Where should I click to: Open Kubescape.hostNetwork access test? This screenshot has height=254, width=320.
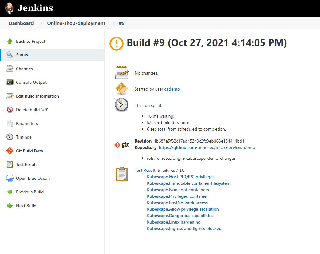coord(177,203)
